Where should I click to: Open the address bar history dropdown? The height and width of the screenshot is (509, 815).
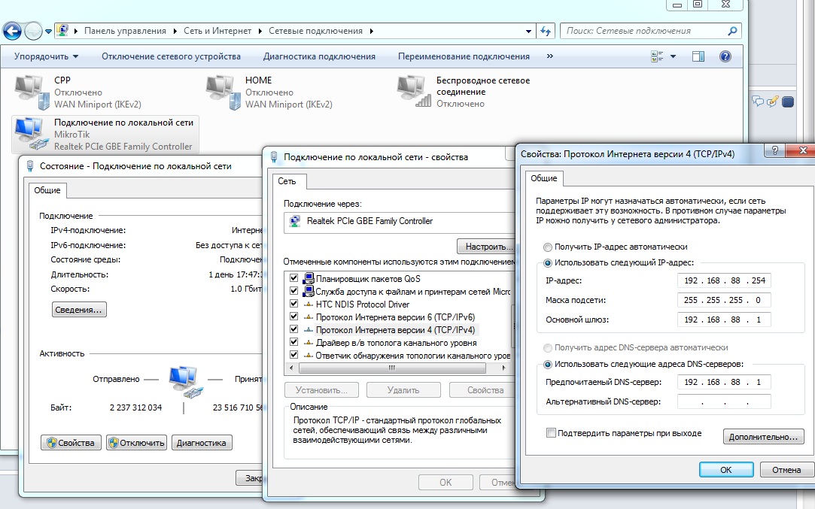tap(528, 31)
